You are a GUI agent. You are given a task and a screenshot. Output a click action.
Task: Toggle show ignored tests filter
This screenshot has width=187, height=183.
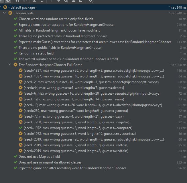point(8,1)
